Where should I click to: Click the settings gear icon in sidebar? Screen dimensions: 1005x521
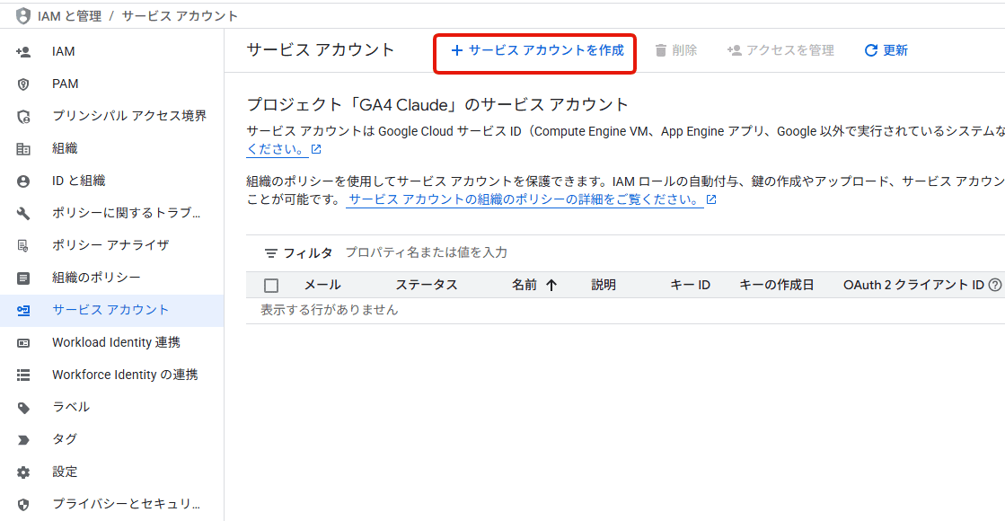[x=23, y=472]
